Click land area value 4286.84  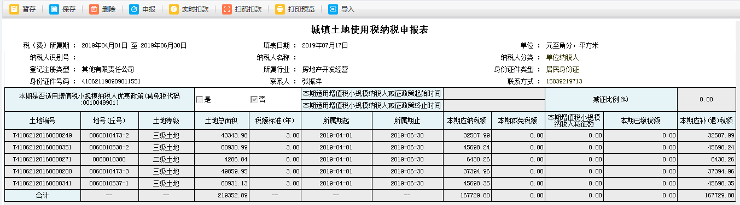222,159
